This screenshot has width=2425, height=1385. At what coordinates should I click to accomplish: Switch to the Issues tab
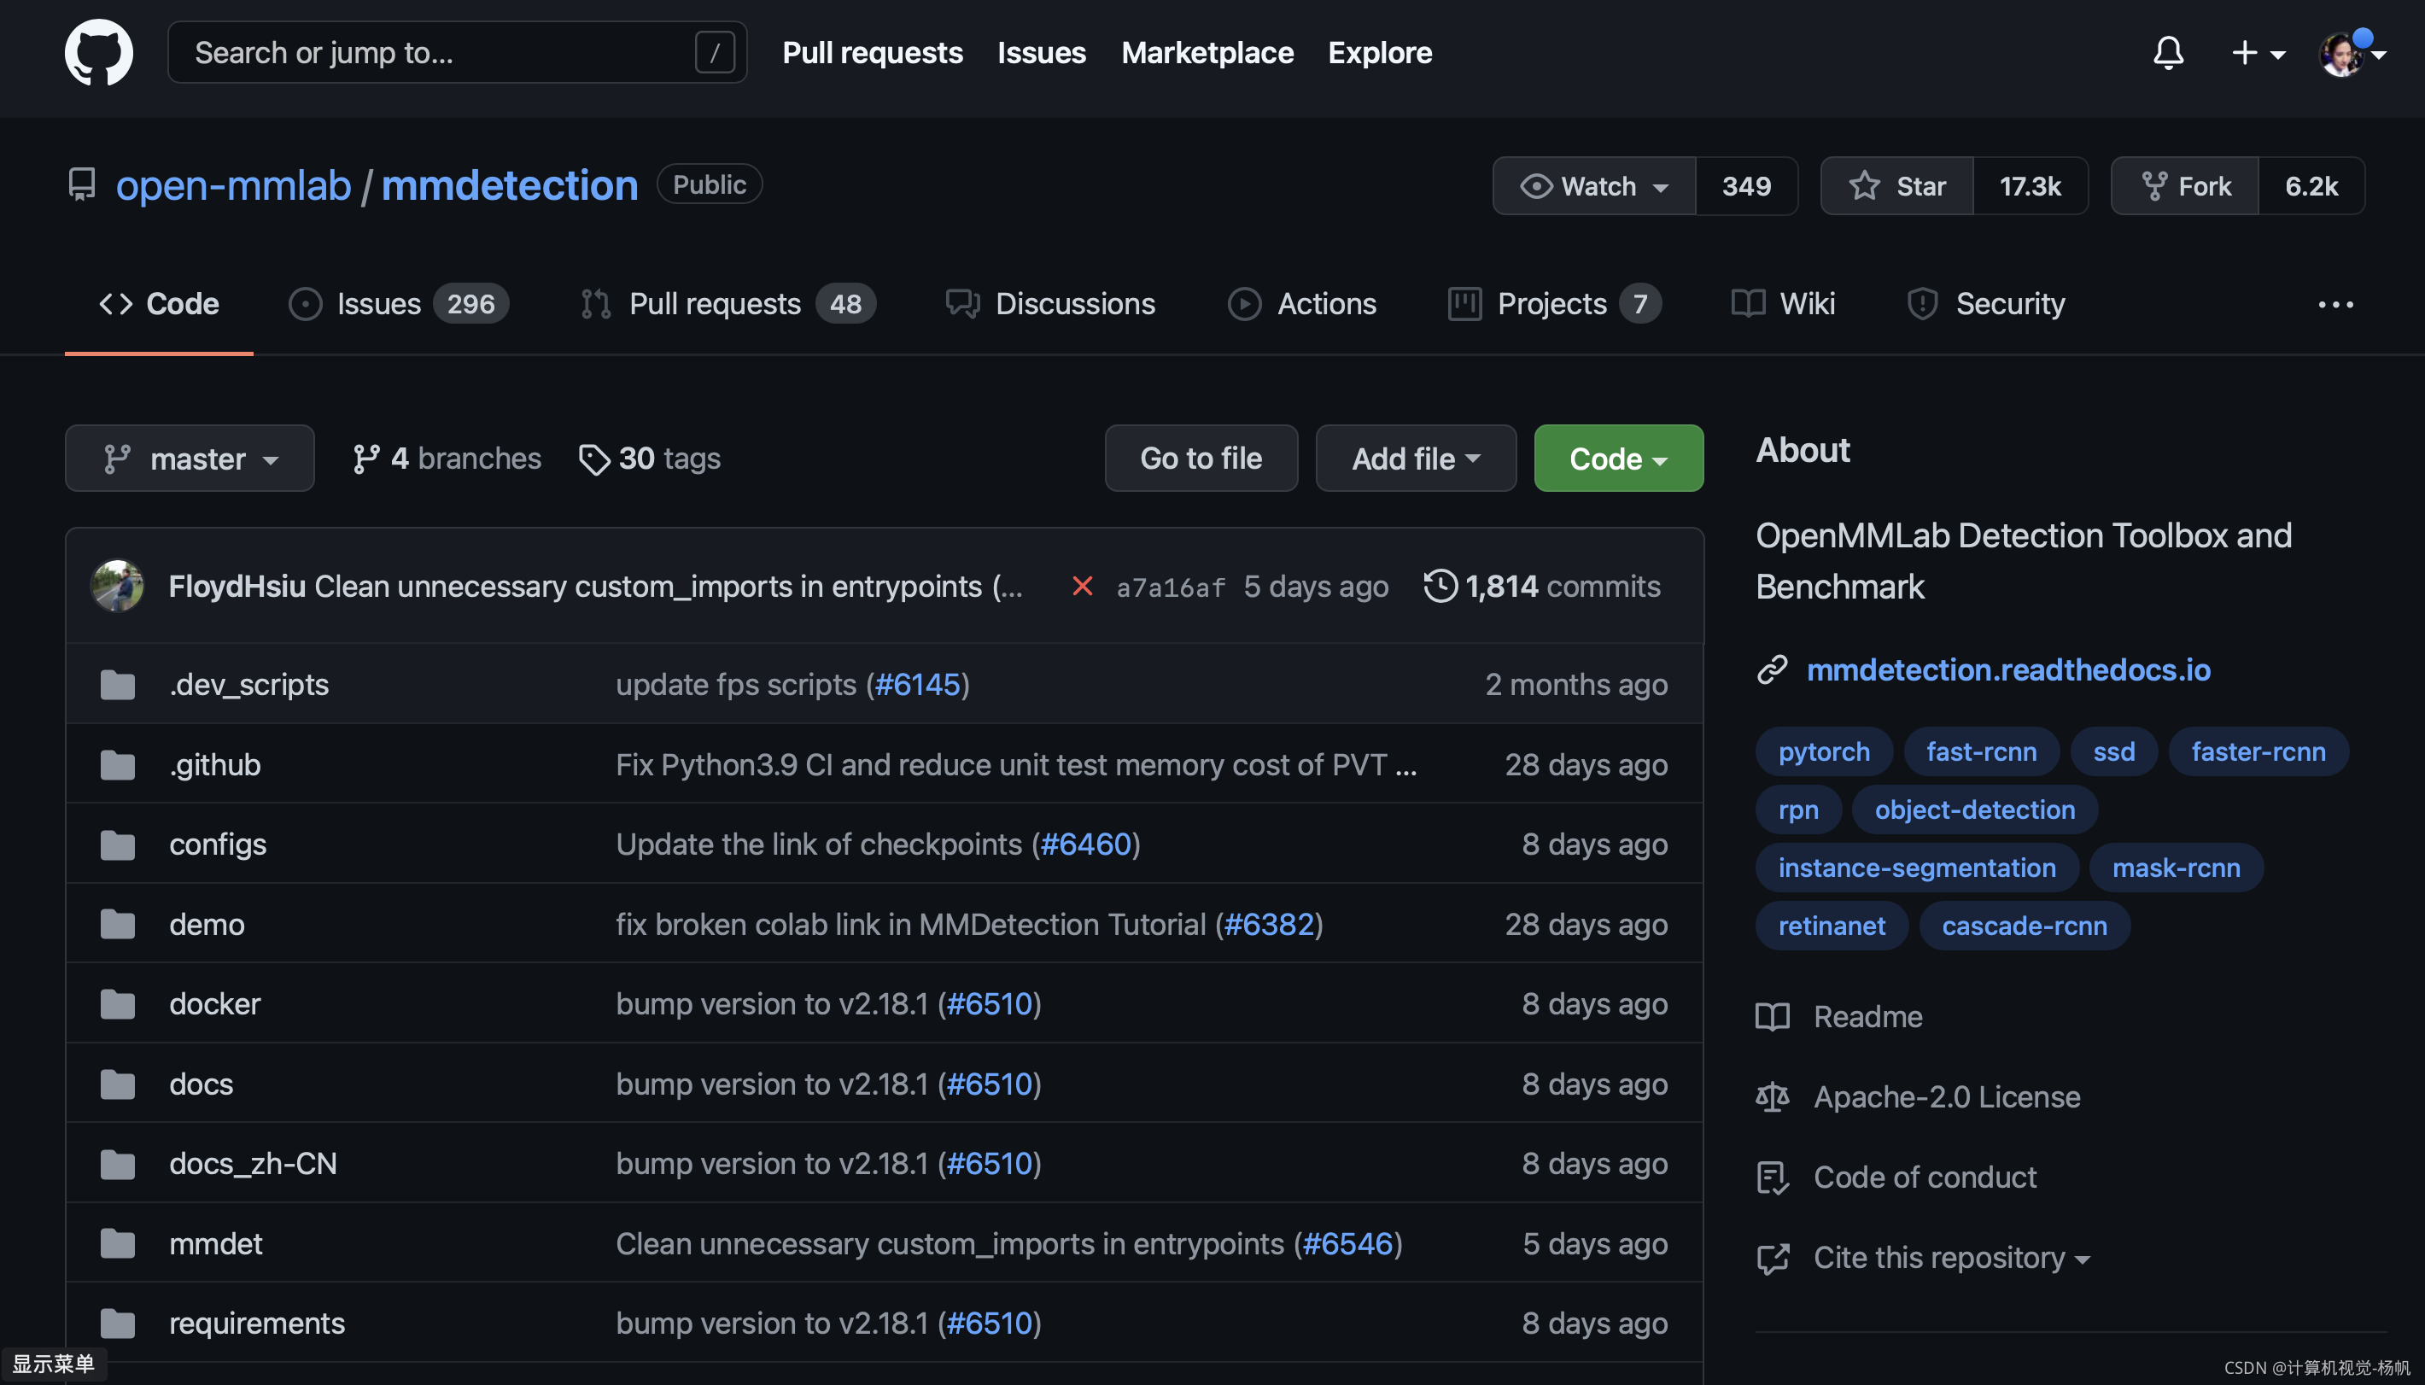pyautogui.click(x=399, y=303)
